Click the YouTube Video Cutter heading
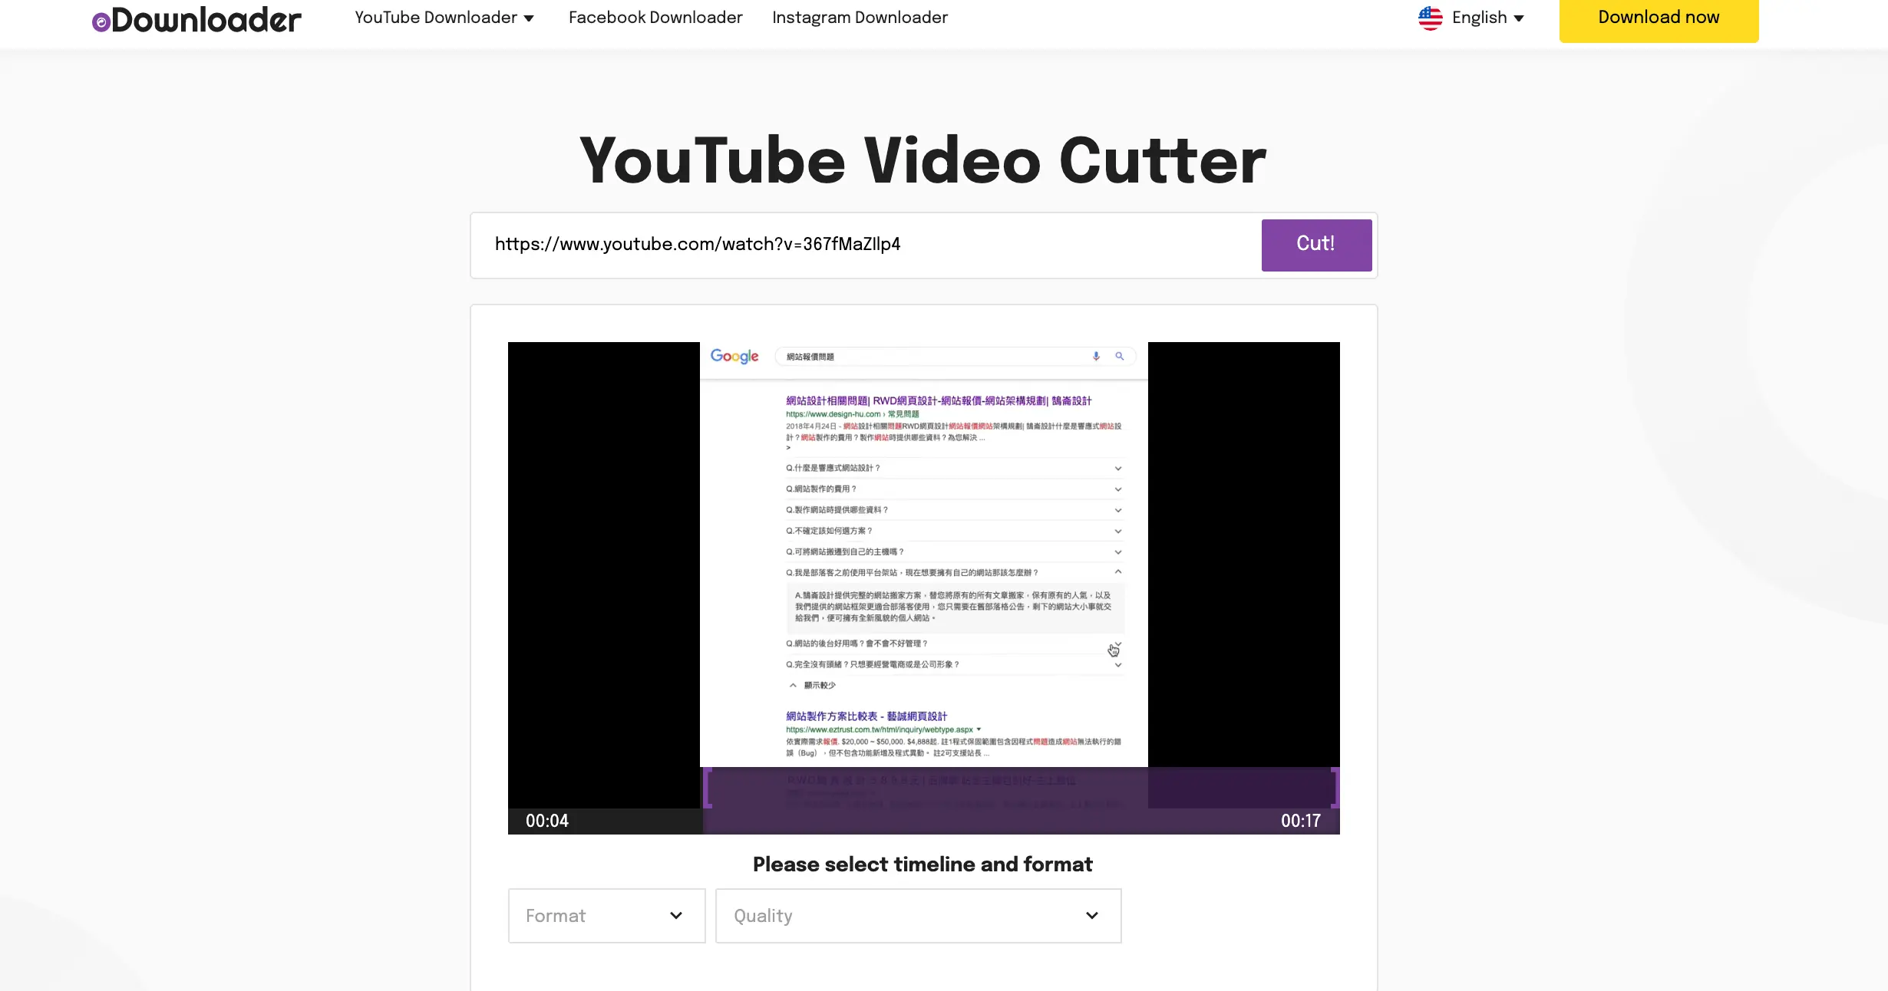 tap(923, 161)
